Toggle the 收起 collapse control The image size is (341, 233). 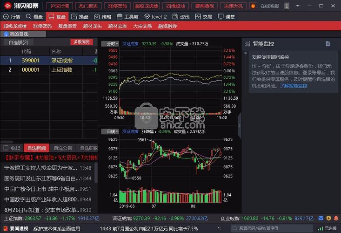[x=12, y=148]
